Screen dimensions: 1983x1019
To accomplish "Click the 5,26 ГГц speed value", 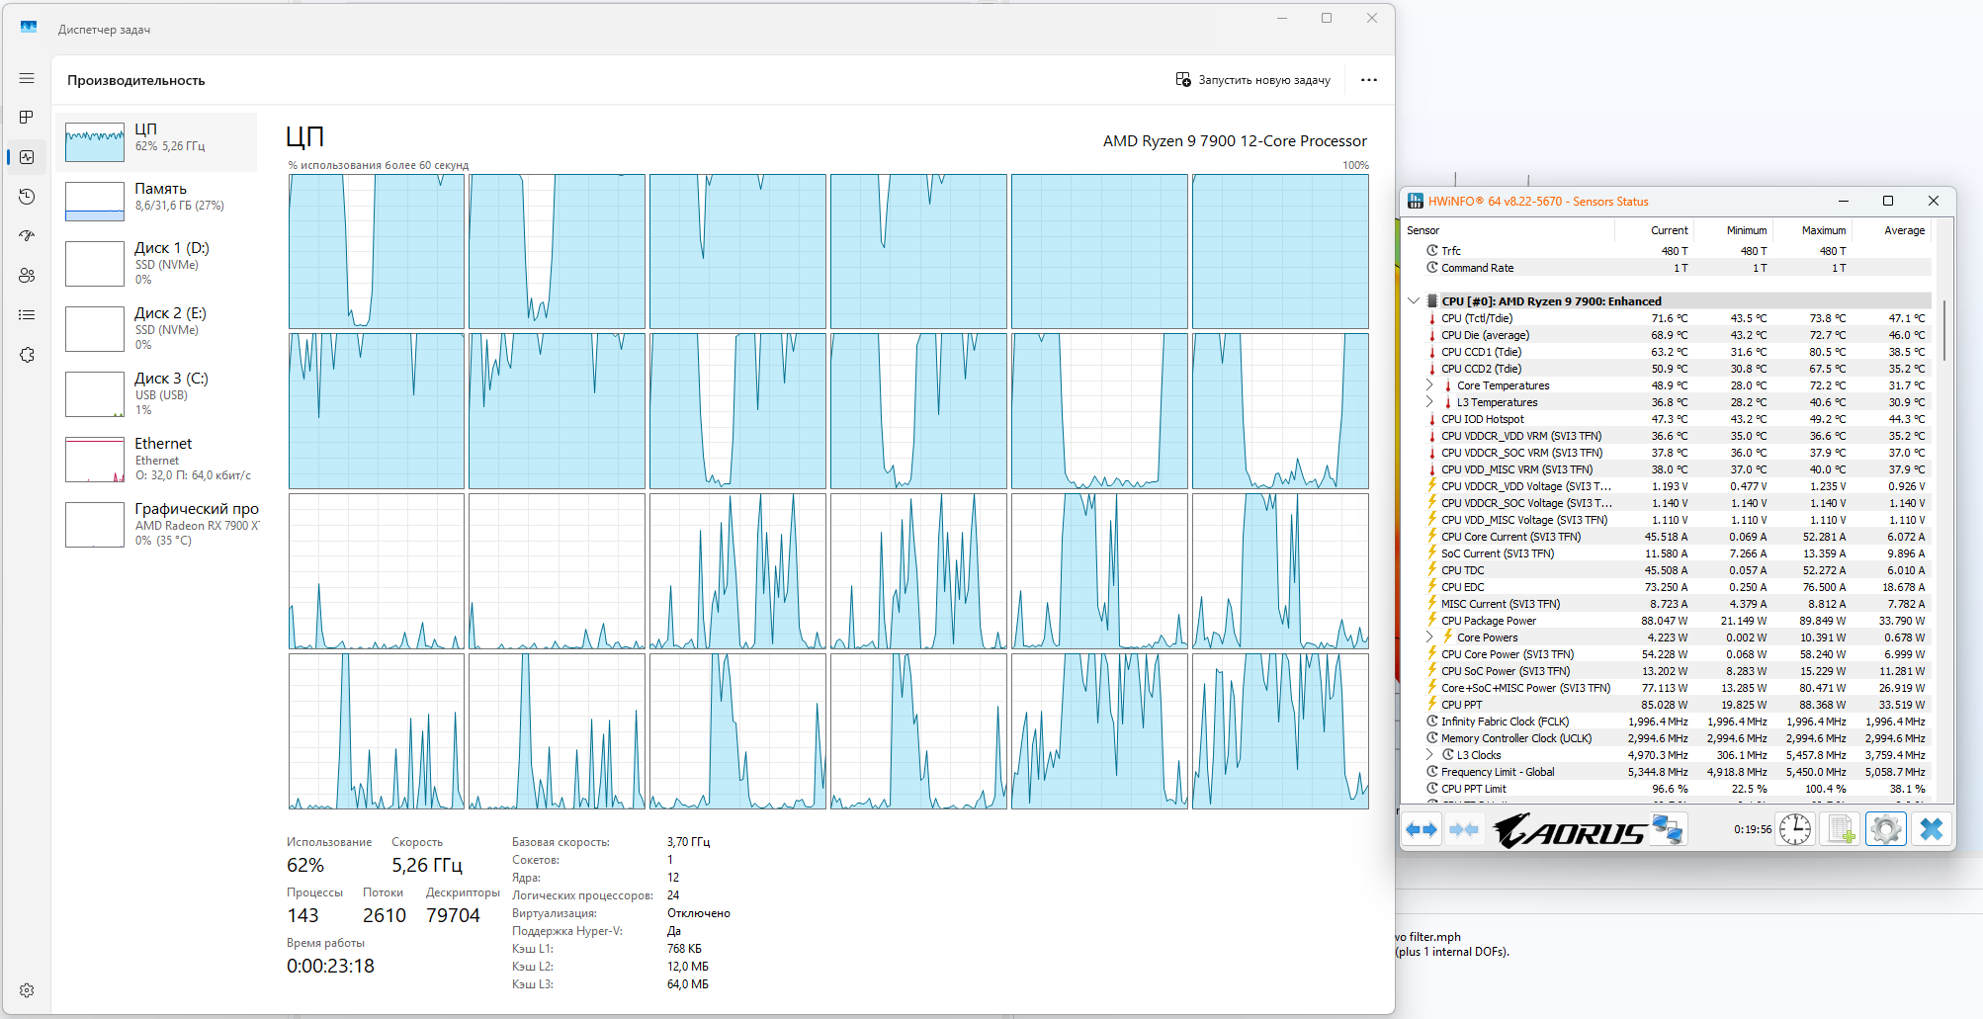I will [427, 866].
